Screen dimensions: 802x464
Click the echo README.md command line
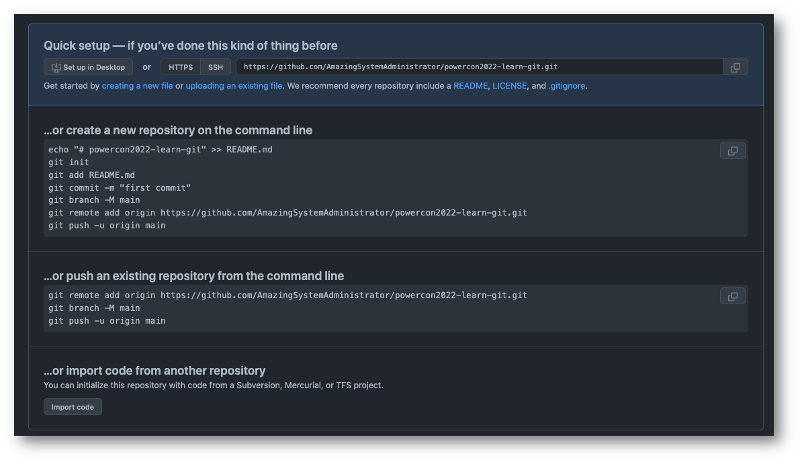pos(161,149)
